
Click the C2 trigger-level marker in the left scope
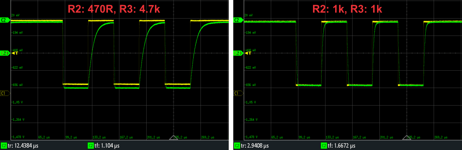point(5,53)
